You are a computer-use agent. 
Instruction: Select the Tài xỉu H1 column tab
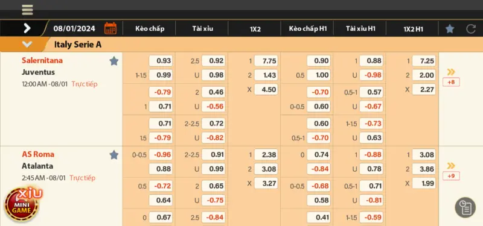tap(360, 29)
